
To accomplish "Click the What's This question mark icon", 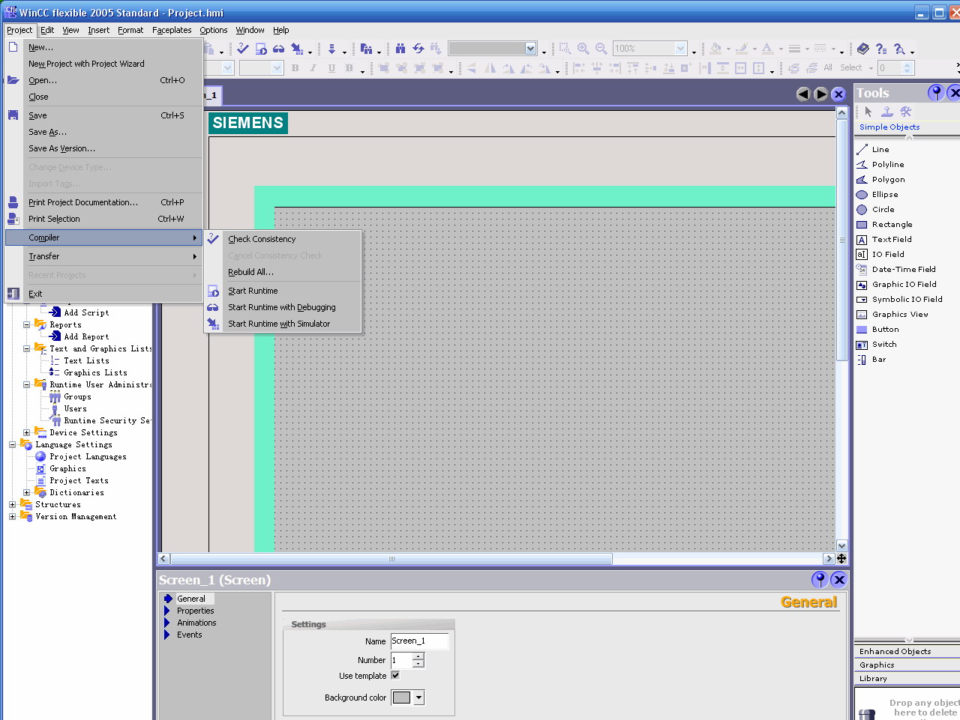I will (881, 49).
